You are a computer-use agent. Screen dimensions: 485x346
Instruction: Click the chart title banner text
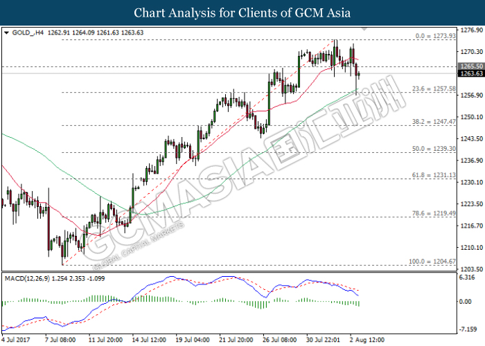click(242, 12)
